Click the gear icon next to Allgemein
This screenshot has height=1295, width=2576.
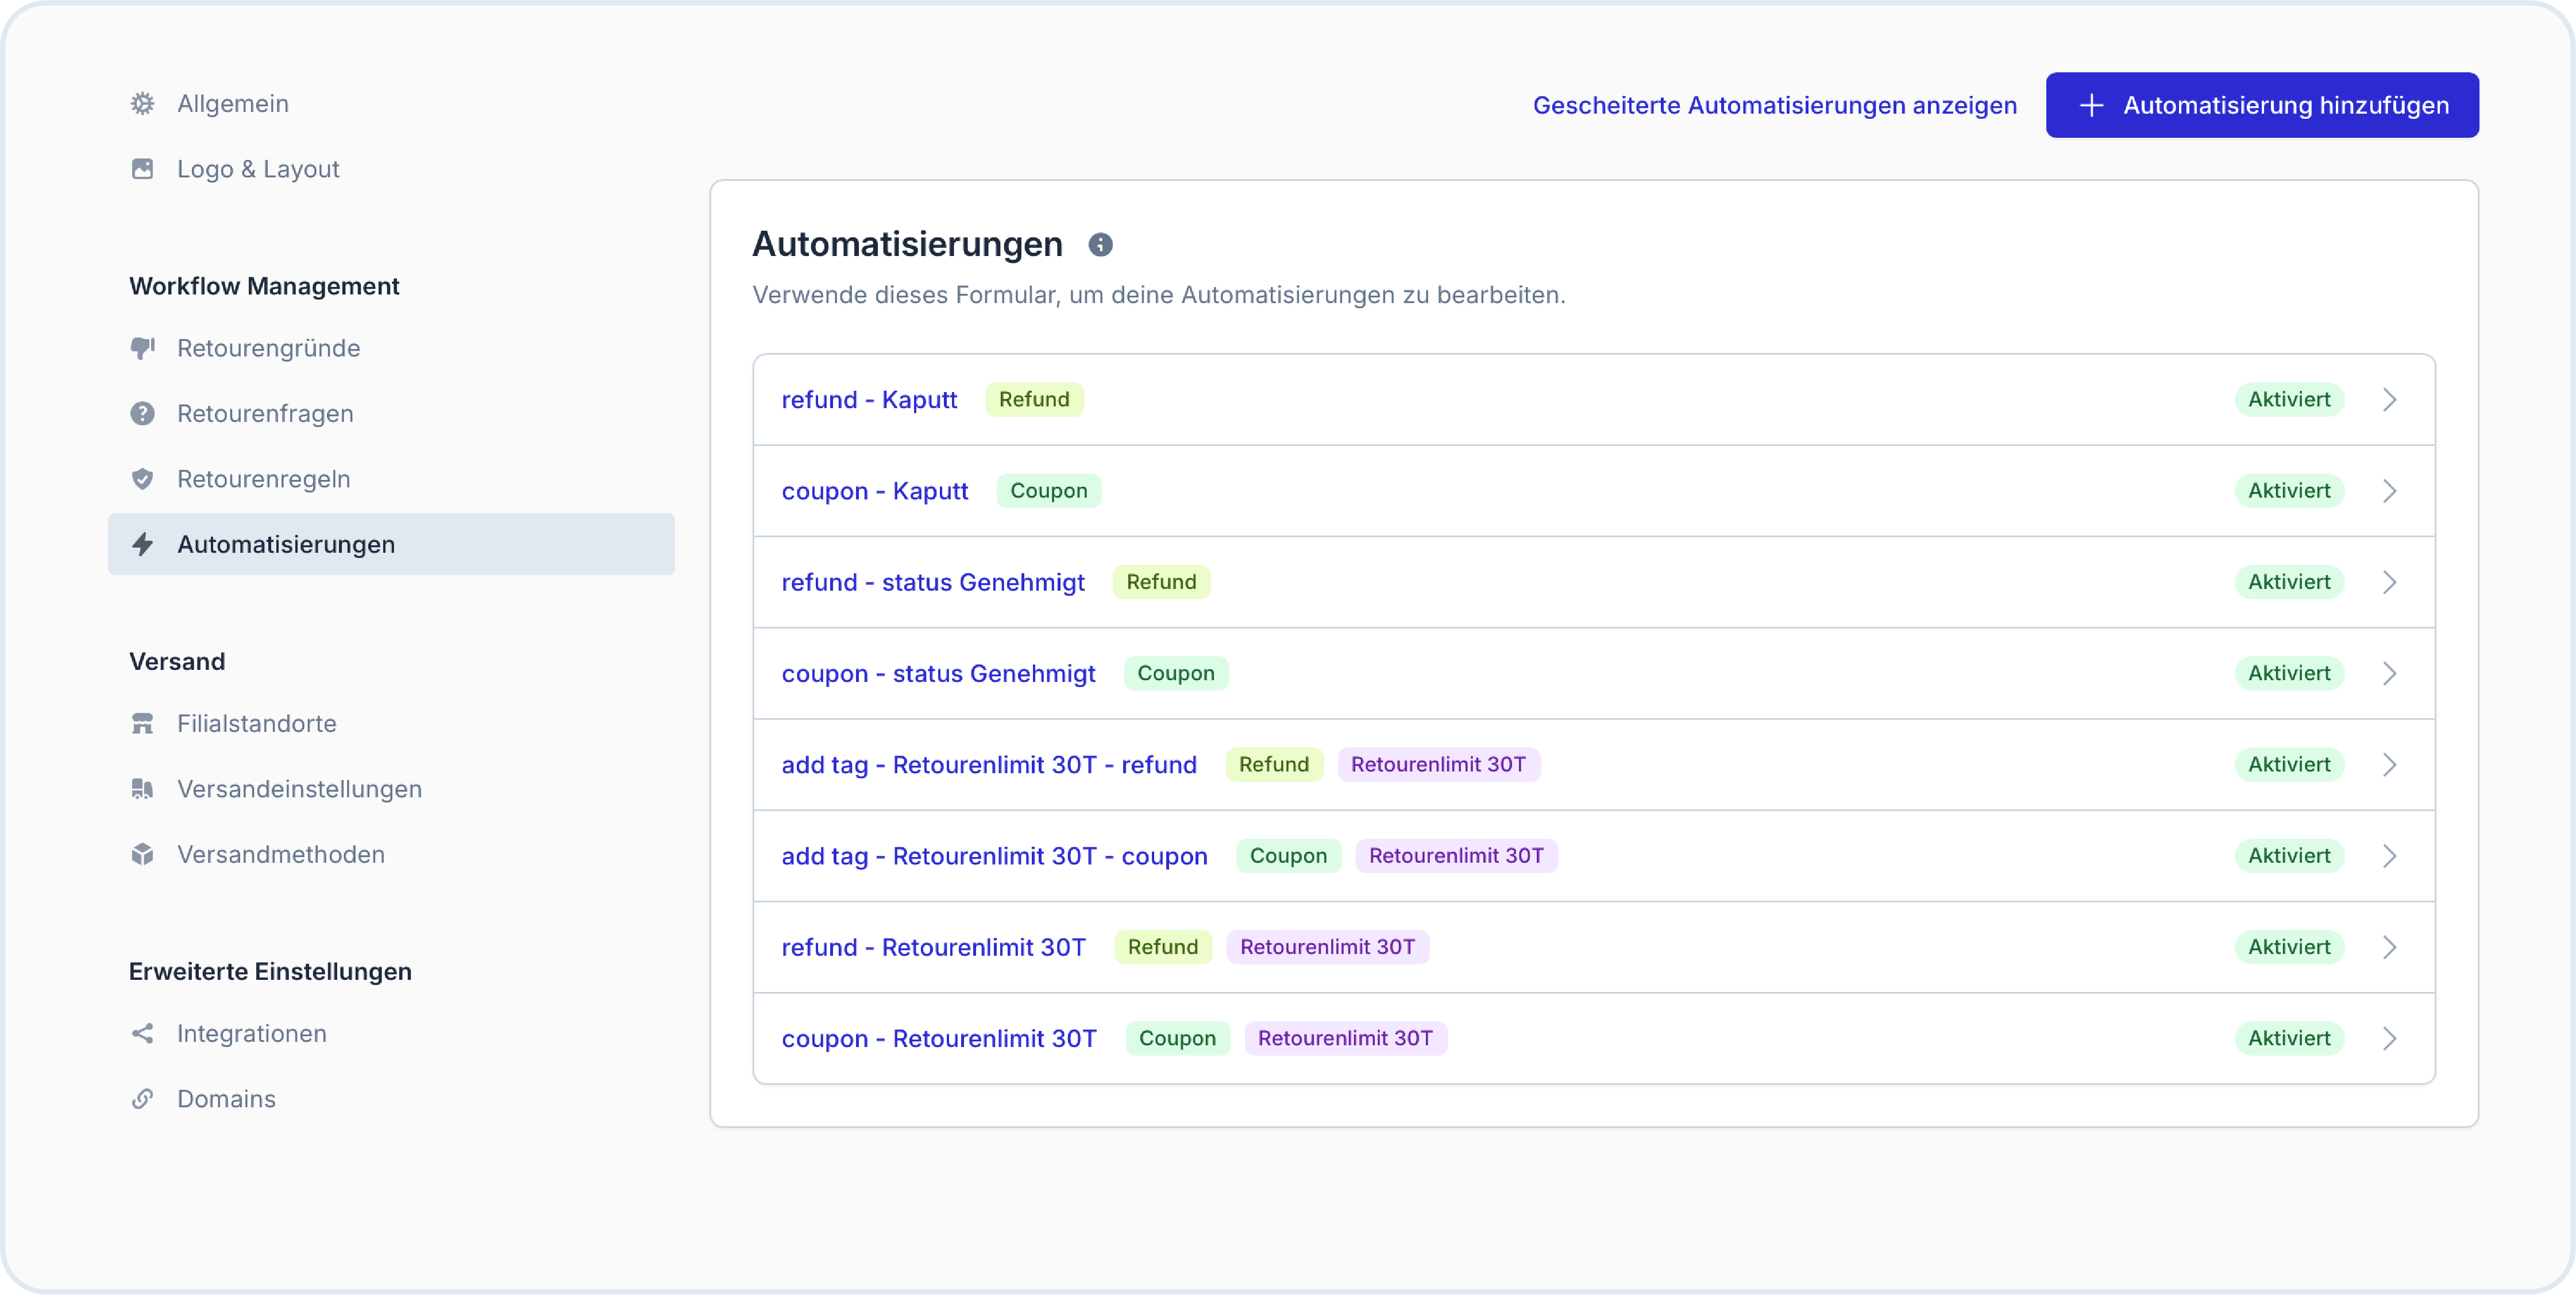(143, 104)
